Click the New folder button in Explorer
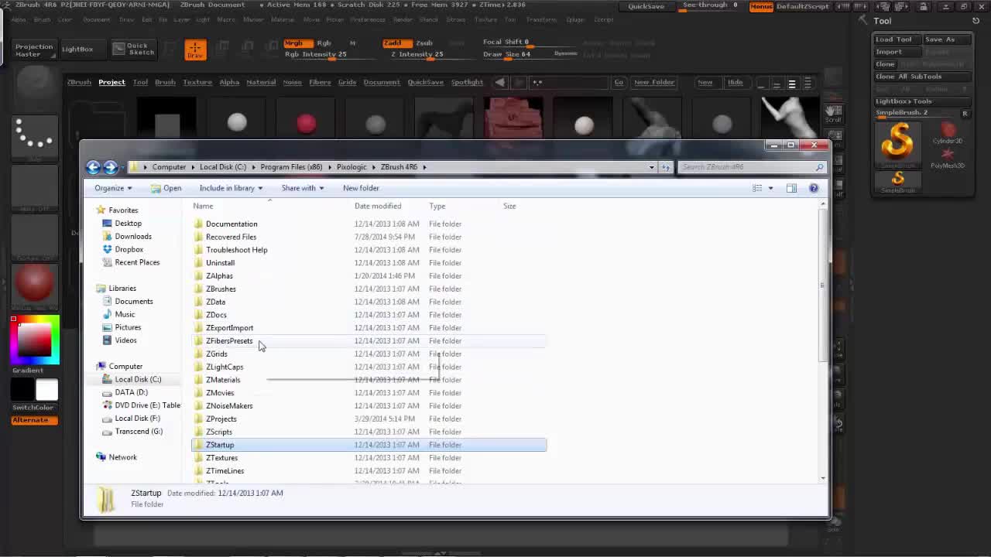This screenshot has width=991, height=557. click(361, 188)
